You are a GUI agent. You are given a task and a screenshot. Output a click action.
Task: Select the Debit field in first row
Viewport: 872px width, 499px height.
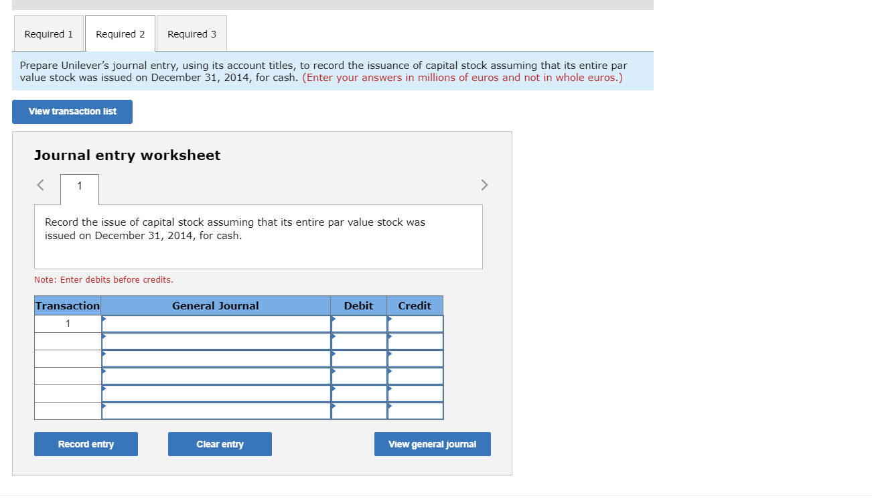pos(359,324)
